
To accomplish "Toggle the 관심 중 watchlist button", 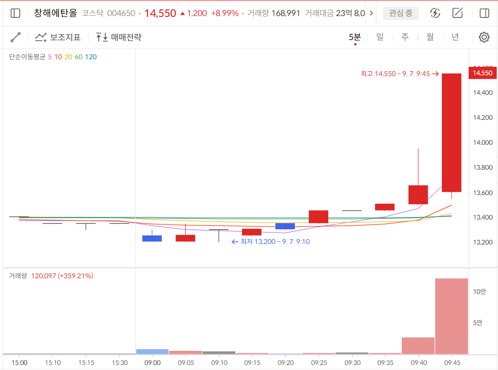I will [401, 13].
